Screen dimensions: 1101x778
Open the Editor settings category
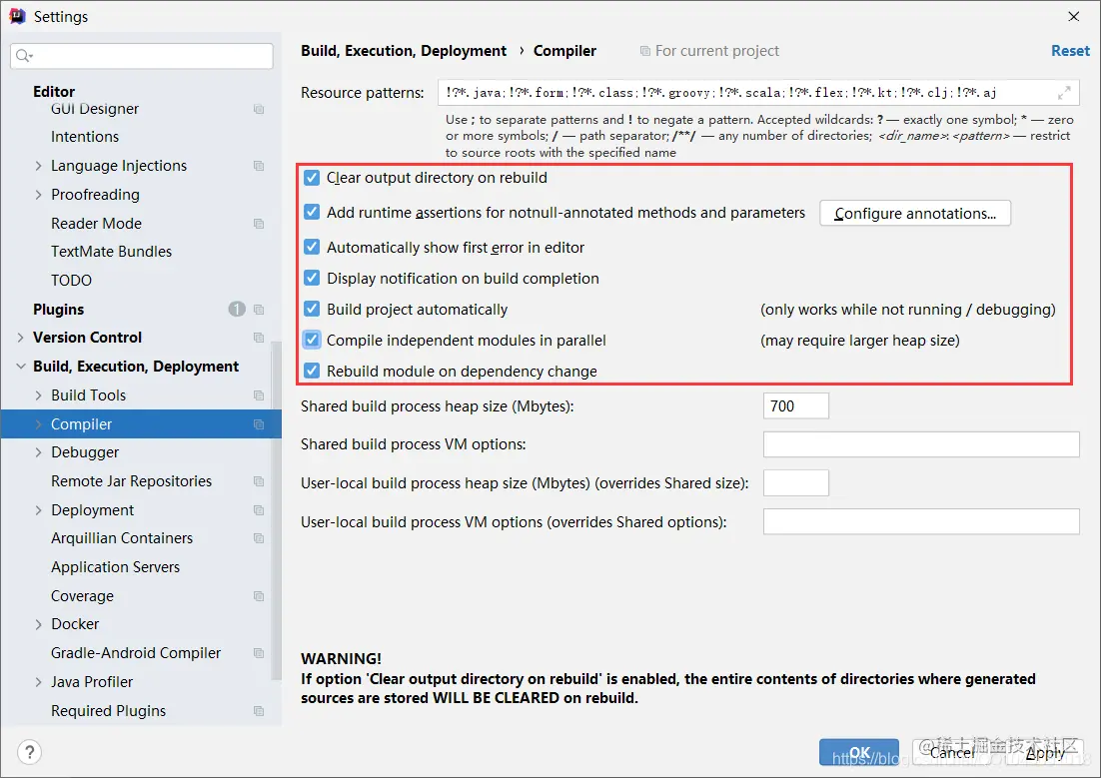click(x=53, y=91)
